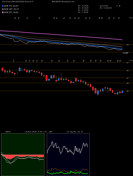Click the '6 M' period label
The width and height of the screenshot is (133, 176).
tap(118, 6)
